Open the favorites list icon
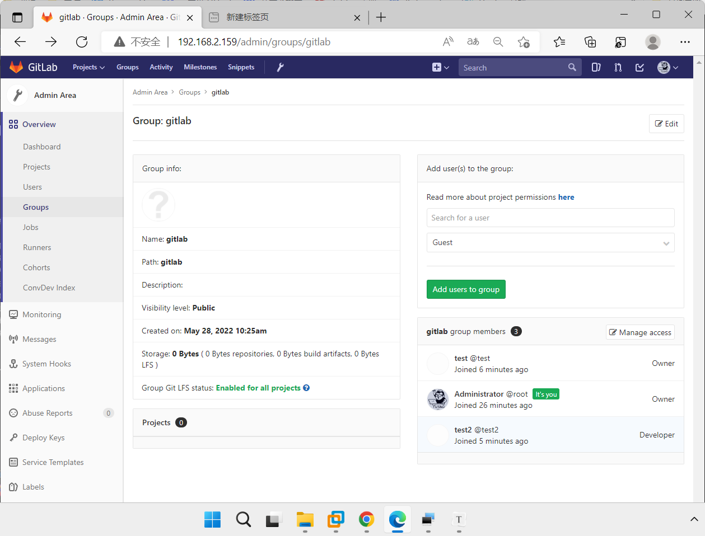Viewport: 705px width, 536px height. 559,42
